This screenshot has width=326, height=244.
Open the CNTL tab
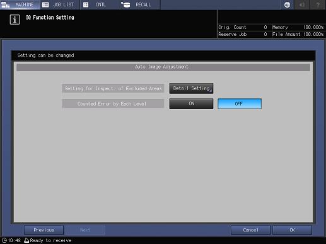[100, 4]
